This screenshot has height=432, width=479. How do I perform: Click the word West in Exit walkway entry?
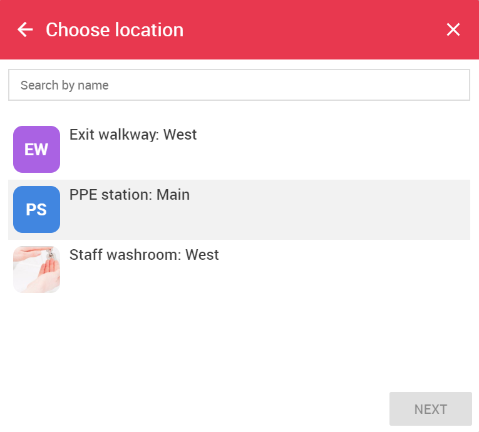[180, 135]
